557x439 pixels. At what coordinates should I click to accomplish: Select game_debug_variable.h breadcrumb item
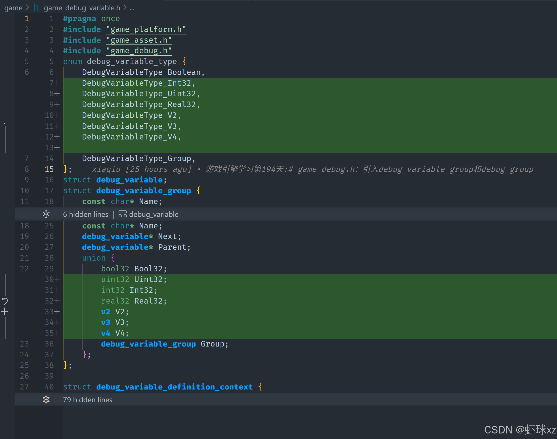[x=82, y=8]
